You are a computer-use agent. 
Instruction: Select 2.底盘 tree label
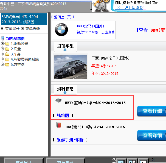[x=16, y=49]
